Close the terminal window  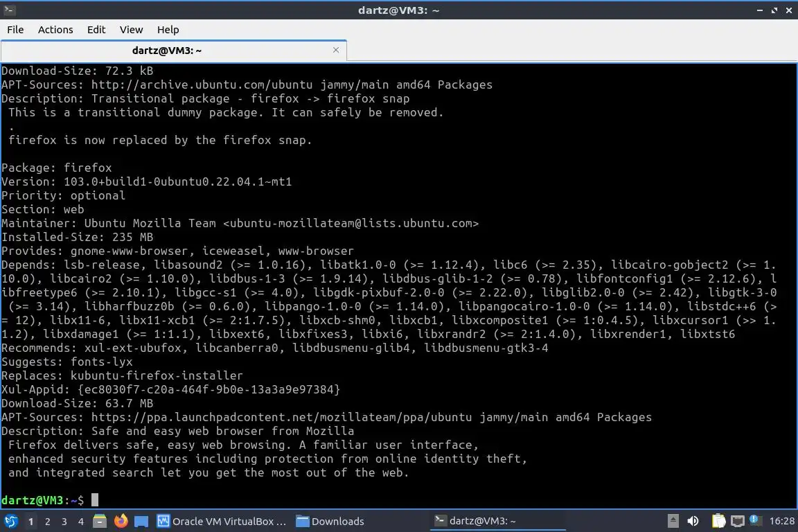tap(789, 10)
